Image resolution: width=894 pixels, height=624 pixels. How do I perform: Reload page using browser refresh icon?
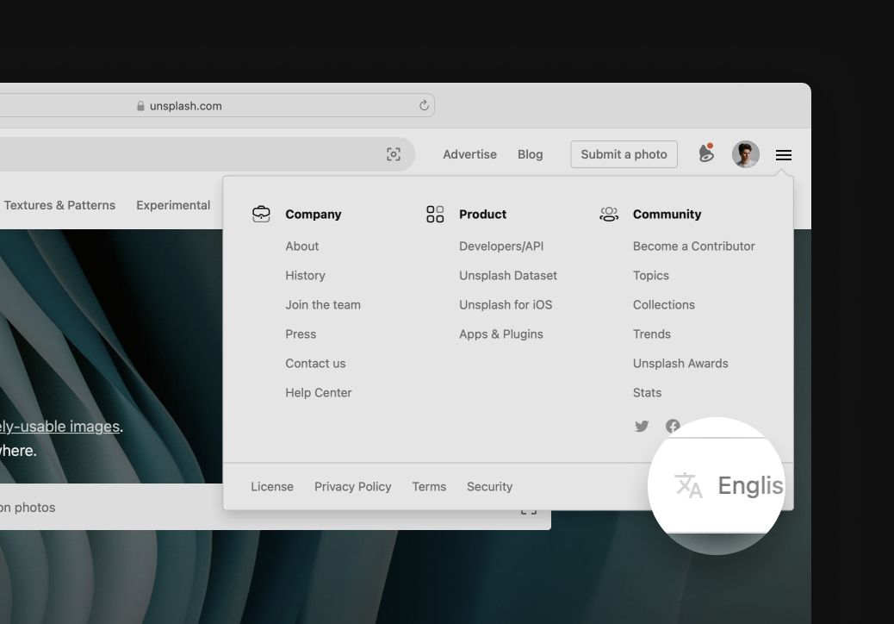[424, 105]
